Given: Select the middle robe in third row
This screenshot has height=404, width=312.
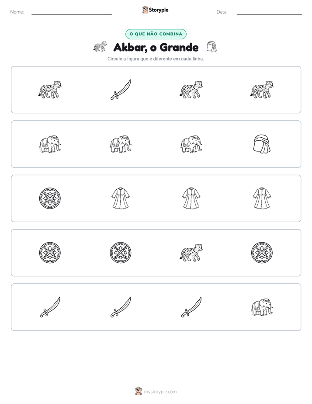Looking at the screenshot, I should tap(191, 198).
